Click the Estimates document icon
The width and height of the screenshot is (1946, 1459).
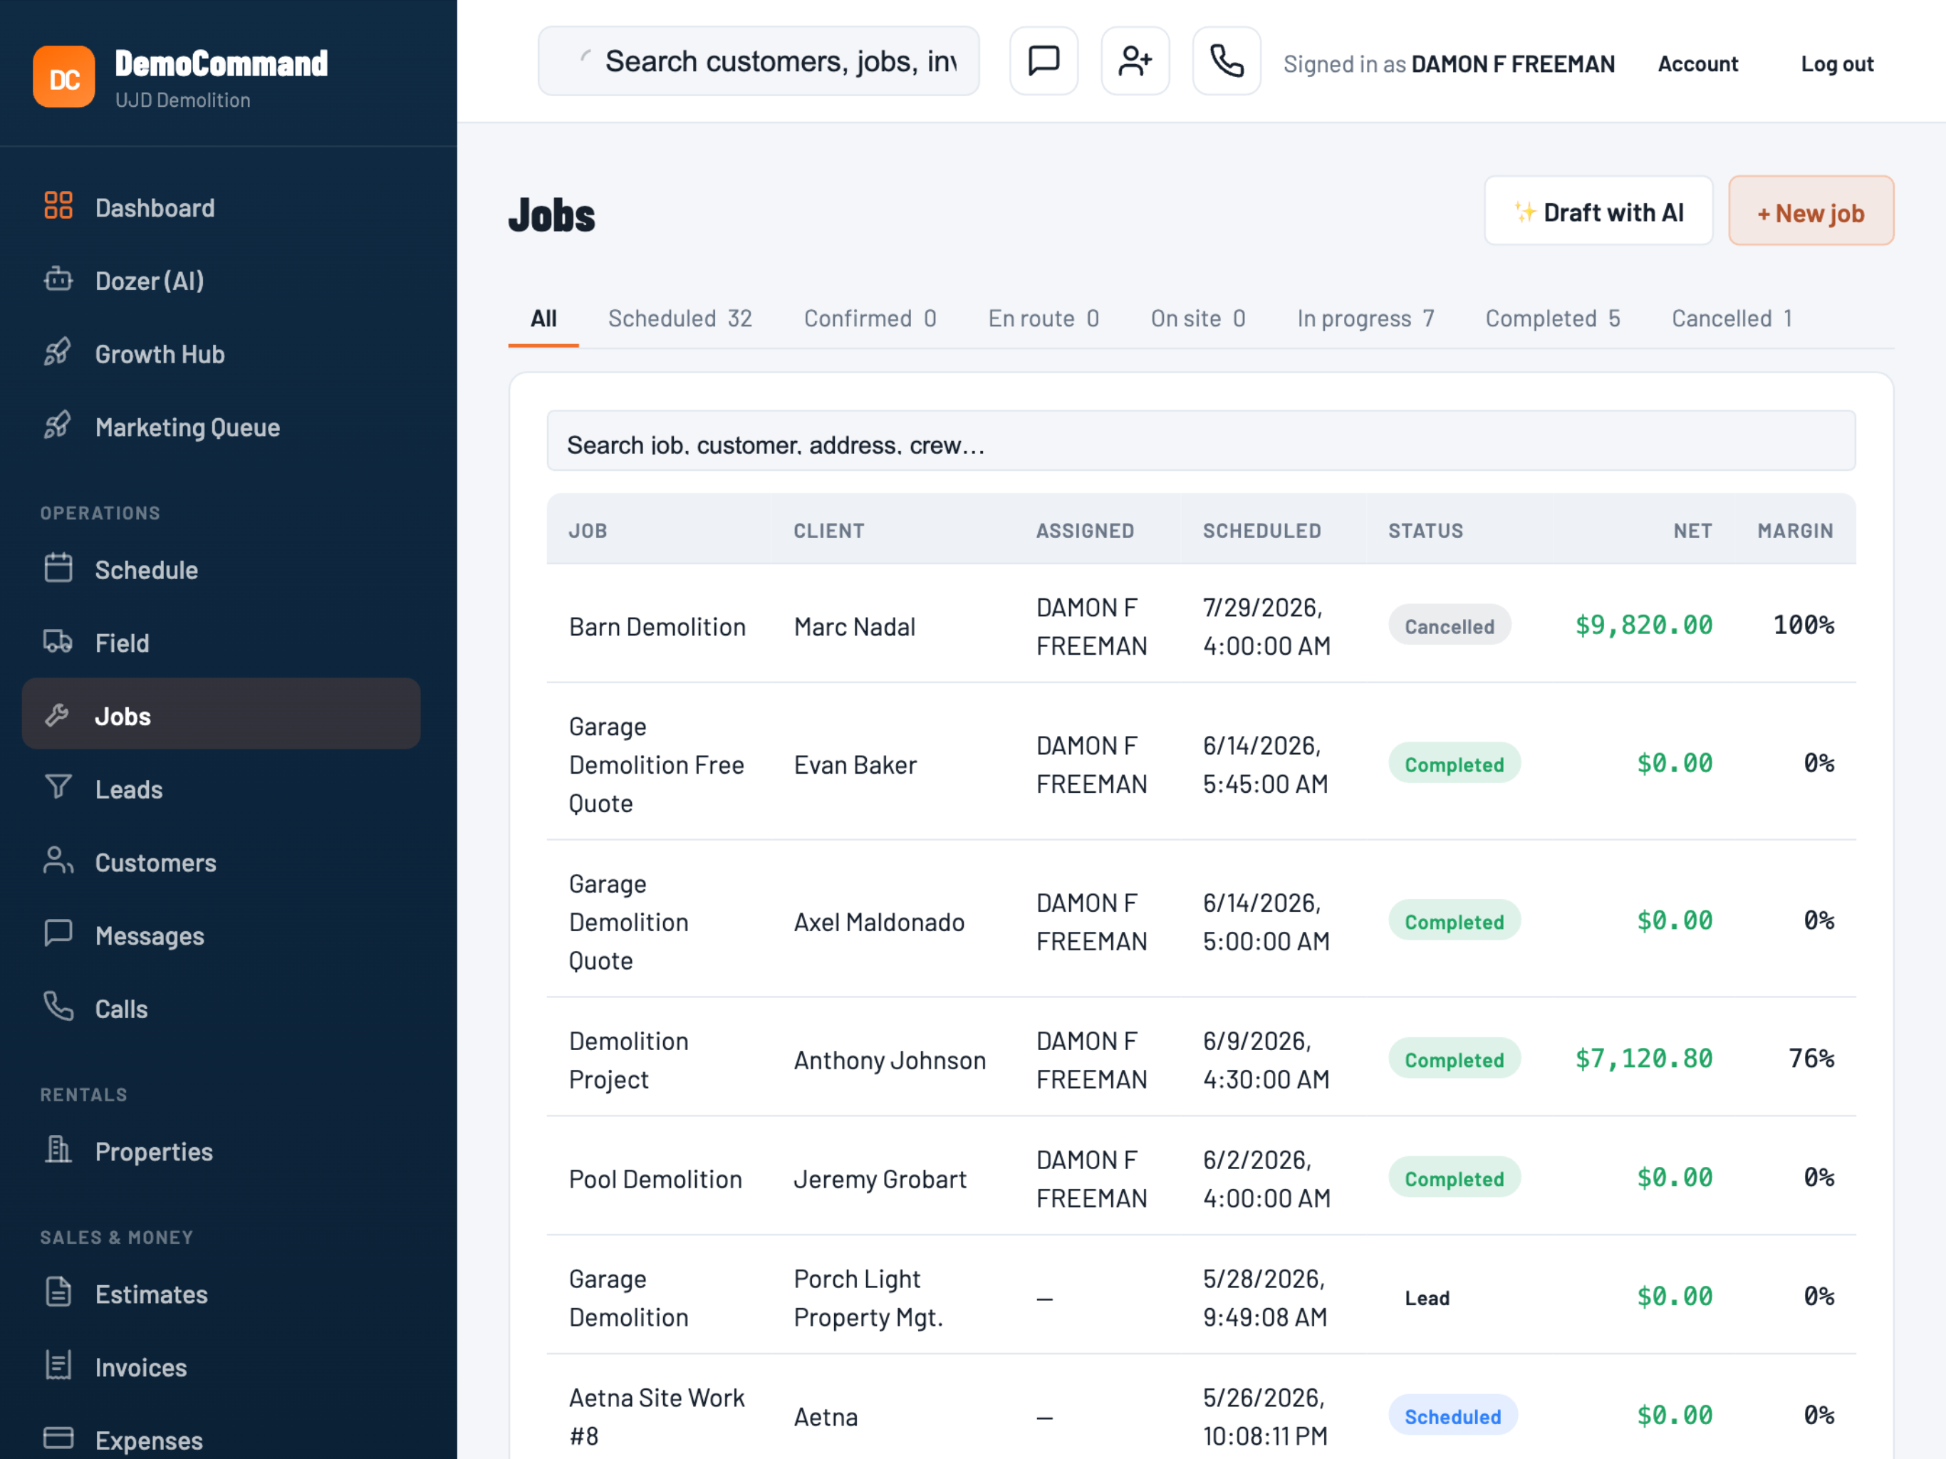coord(58,1292)
